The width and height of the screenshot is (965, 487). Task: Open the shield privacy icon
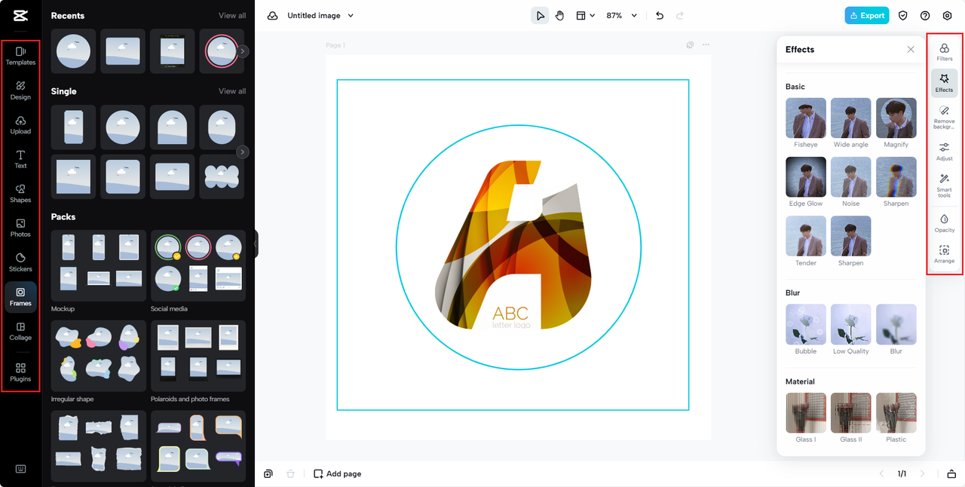tap(902, 15)
